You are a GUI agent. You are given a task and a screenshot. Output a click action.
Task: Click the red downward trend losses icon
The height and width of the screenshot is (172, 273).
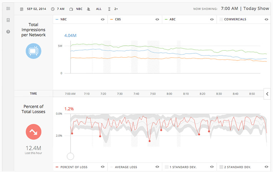(x=34, y=132)
